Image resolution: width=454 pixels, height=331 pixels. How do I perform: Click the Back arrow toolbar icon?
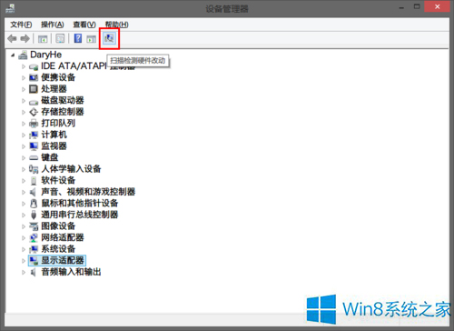(12, 38)
